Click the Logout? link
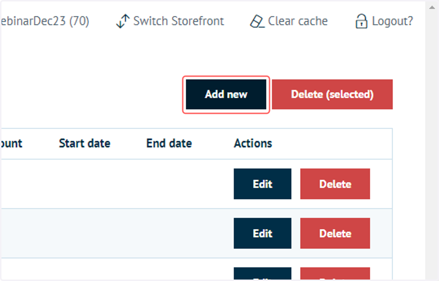This screenshot has width=439, height=281. (384, 21)
